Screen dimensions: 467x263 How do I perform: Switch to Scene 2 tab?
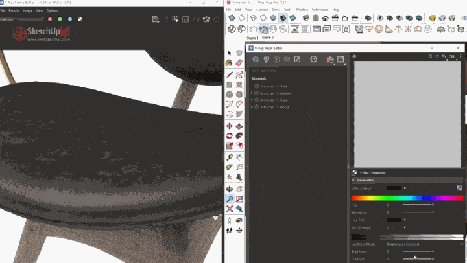268,38
